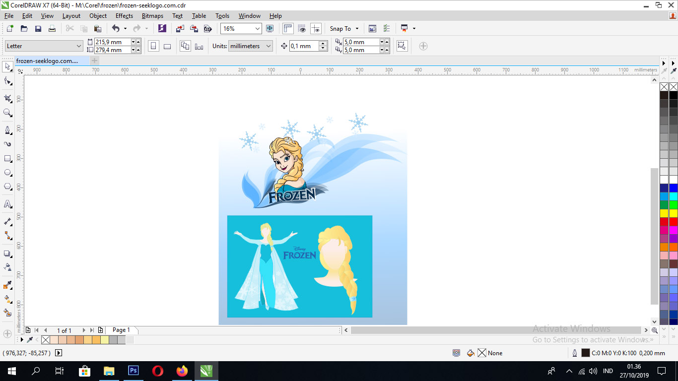The image size is (678, 381).
Task: Set page orientation to landscape
Action: (167, 46)
